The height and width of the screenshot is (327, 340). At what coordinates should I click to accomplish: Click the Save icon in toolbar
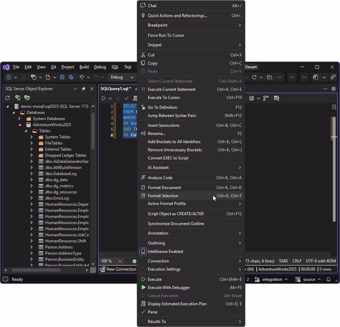click(x=62, y=77)
